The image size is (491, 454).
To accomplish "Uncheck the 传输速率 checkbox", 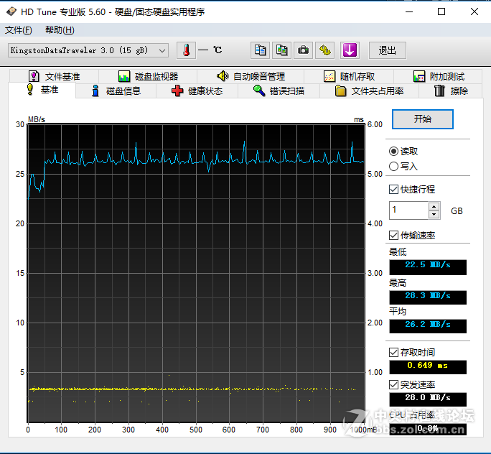I will [393, 236].
